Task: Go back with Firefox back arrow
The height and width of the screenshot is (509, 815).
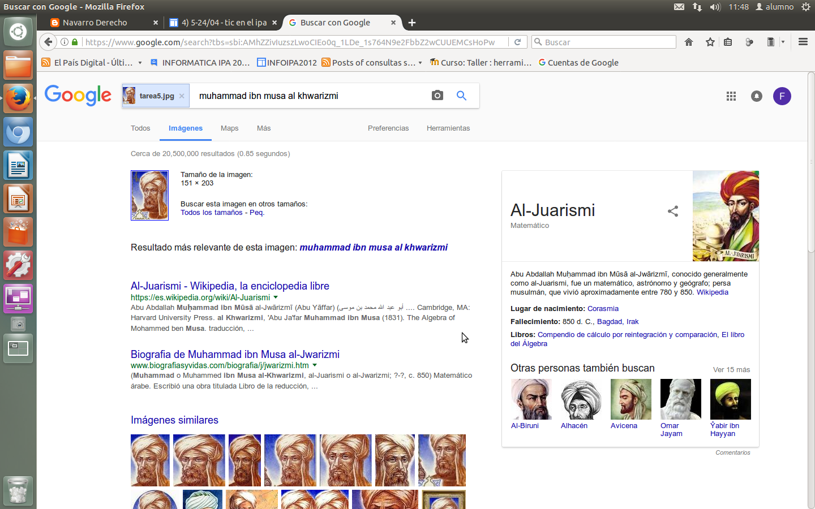Action: [x=48, y=42]
